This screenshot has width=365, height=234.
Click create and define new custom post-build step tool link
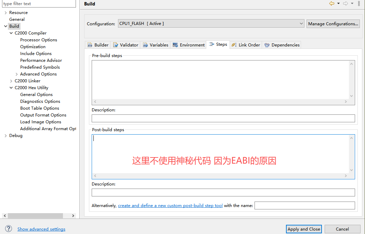click(x=170, y=205)
